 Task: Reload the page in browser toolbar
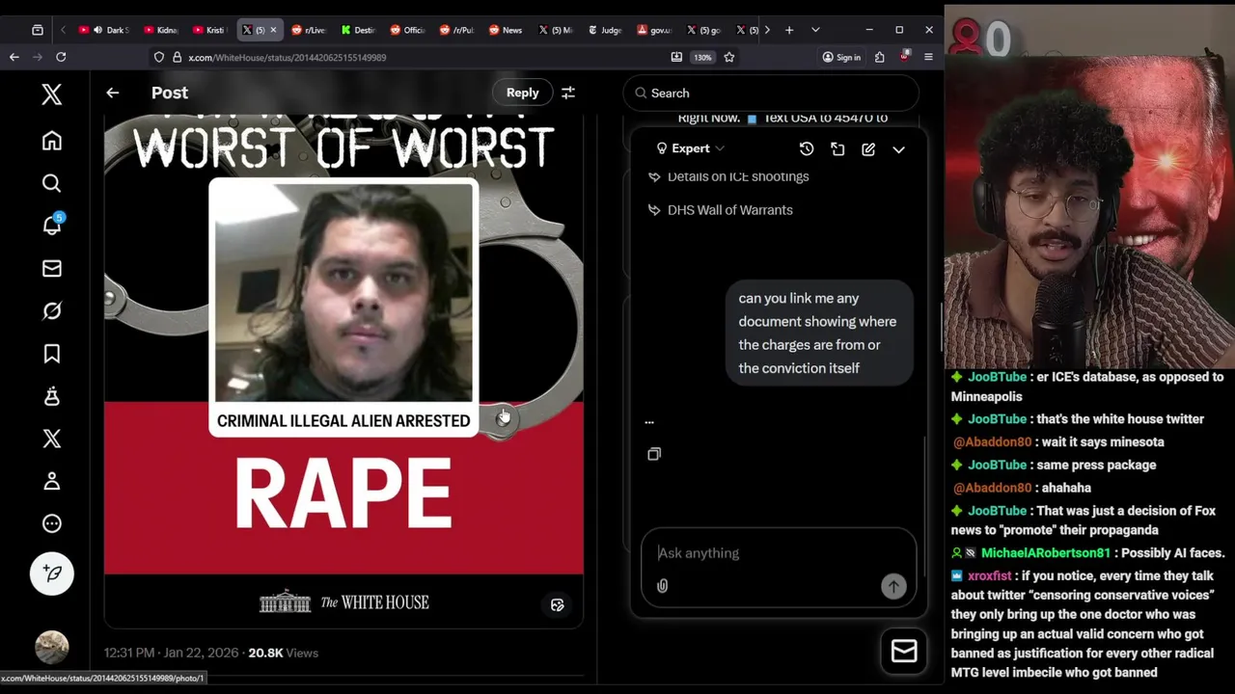60,57
